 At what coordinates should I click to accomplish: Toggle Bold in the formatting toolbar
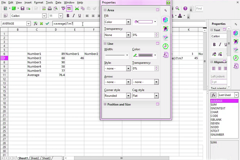68,16
